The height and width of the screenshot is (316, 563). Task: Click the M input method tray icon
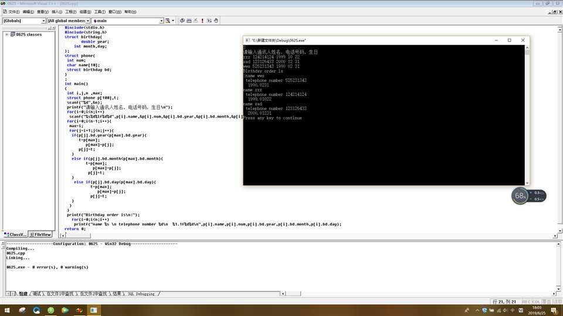click(521, 311)
